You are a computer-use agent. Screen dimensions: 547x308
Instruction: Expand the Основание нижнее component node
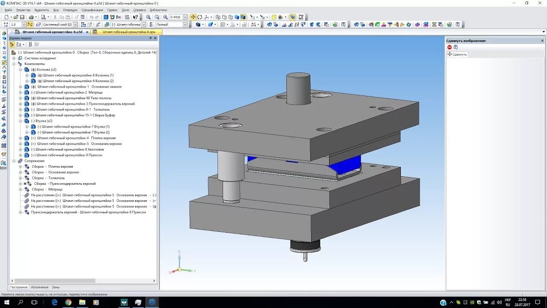(20, 86)
